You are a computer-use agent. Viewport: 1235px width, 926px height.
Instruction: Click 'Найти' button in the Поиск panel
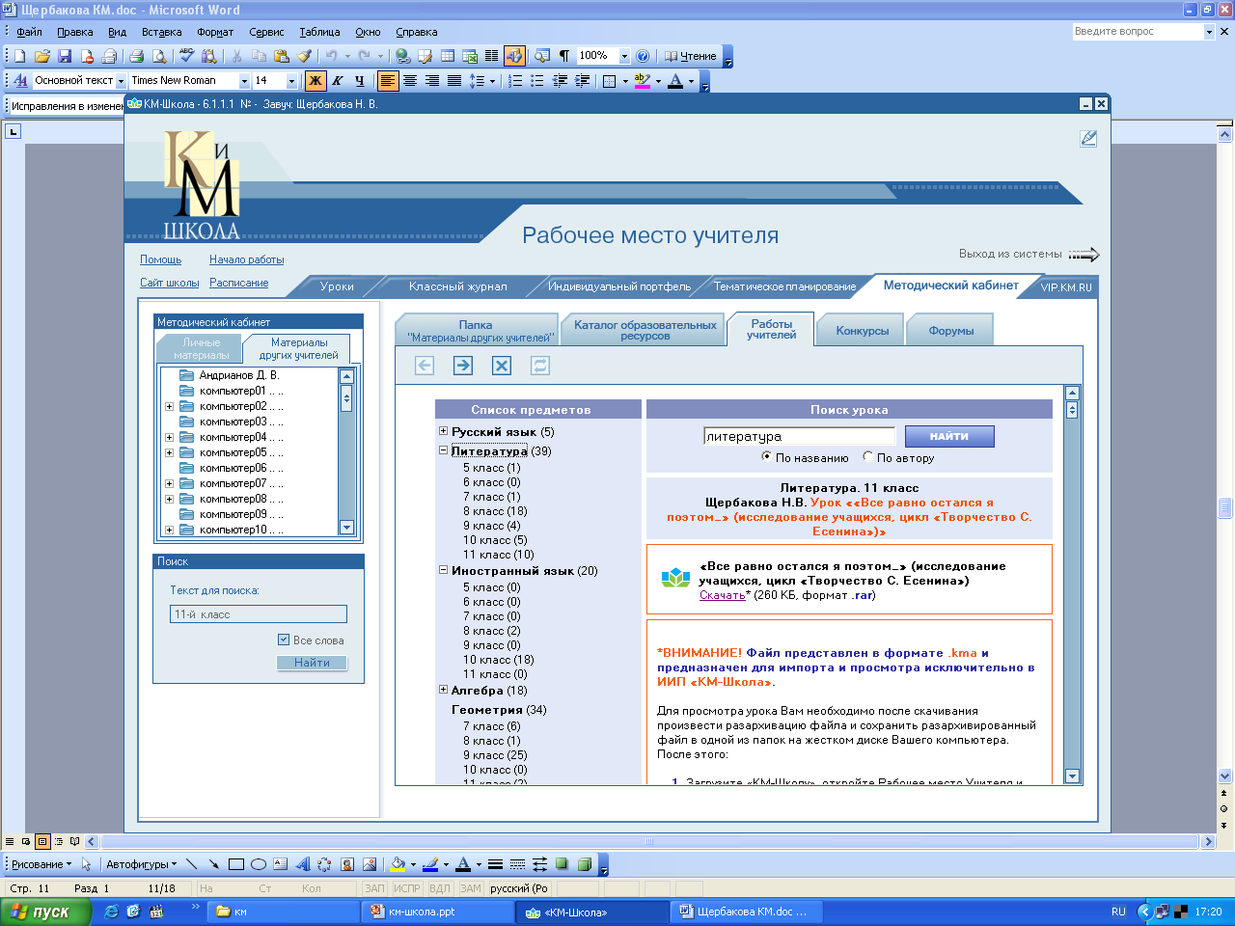pyautogui.click(x=312, y=663)
